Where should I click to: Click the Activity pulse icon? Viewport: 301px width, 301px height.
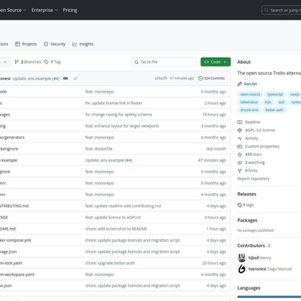tap(239, 138)
